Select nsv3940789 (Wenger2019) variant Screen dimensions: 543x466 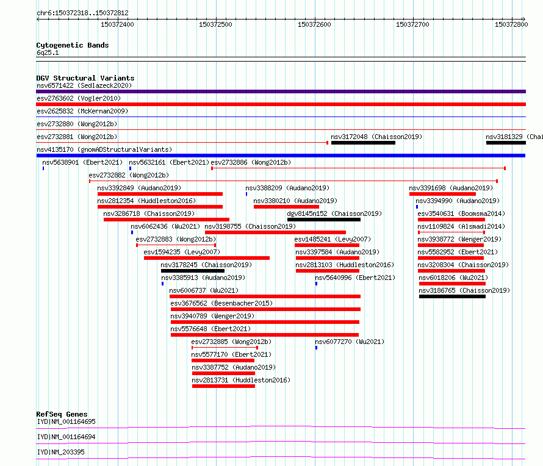tap(212, 316)
